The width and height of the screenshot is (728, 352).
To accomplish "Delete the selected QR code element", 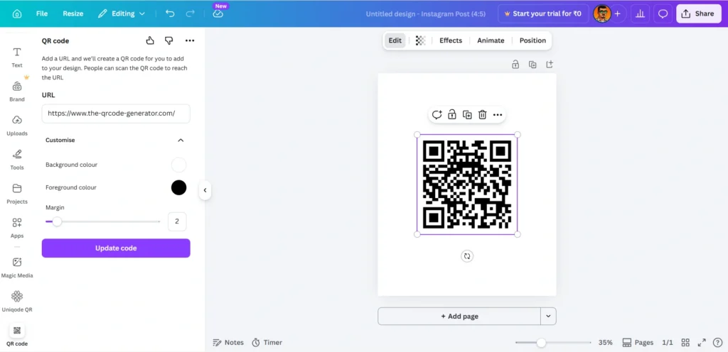I will click(483, 115).
